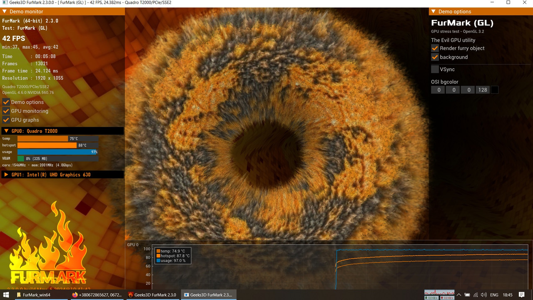Click the GPU 0 graph label

click(133, 245)
